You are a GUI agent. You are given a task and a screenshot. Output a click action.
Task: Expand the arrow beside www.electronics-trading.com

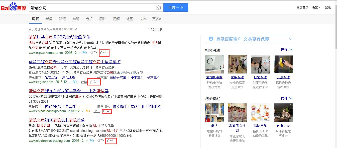pos(87,141)
